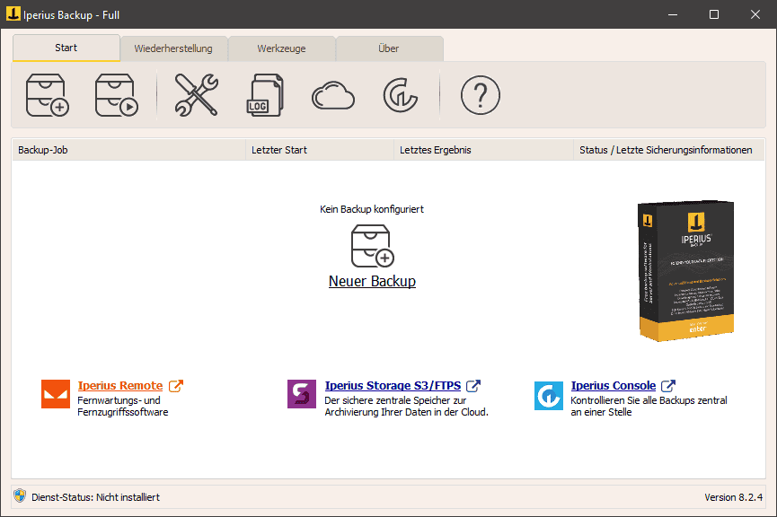Open the Werkzeuge tab

(281, 48)
